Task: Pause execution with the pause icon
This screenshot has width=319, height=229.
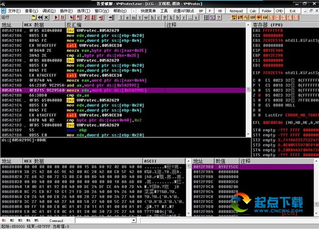Action: point(62,17)
